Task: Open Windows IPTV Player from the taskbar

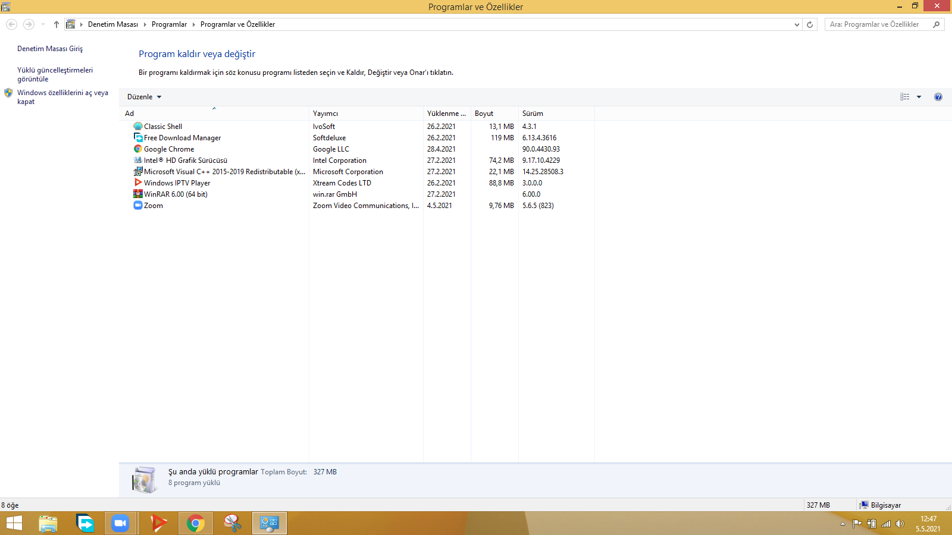Action: pyautogui.click(x=158, y=523)
